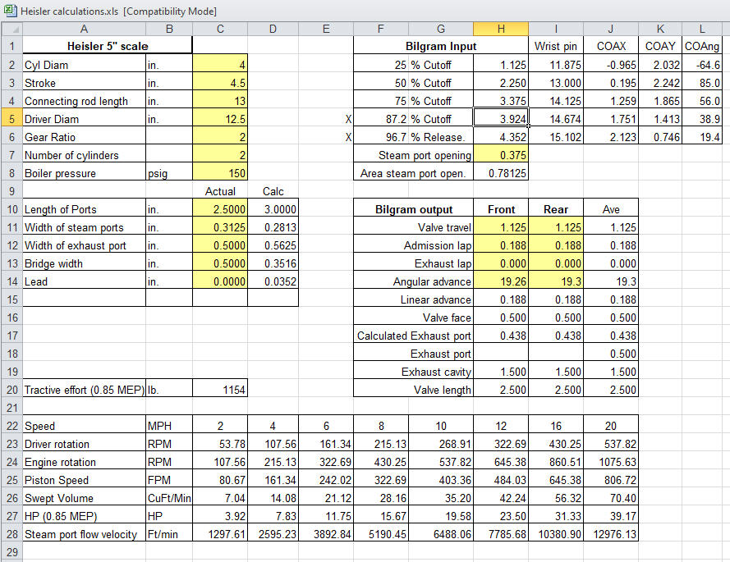The height and width of the screenshot is (562, 730).
Task: Click the Cyl Diam value cell
Action: 220,65
